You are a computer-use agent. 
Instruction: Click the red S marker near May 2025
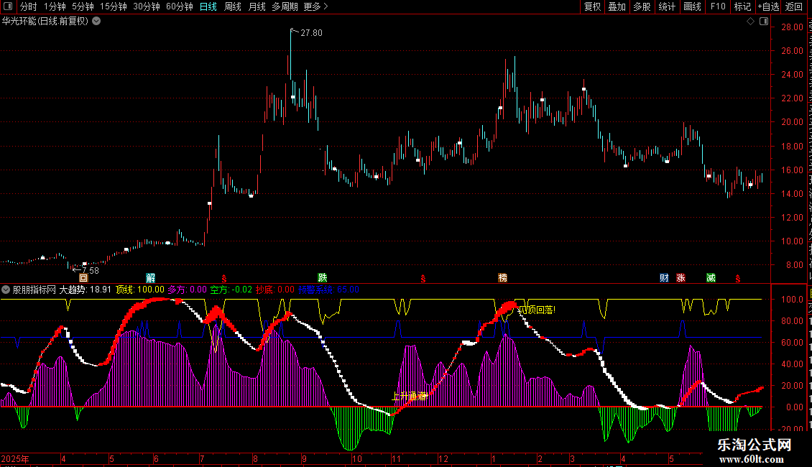pos(738,279)
